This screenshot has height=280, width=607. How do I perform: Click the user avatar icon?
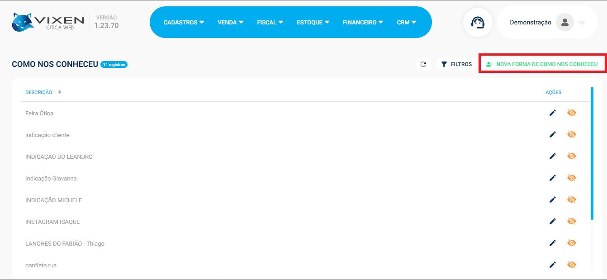(x=564, y=22)
